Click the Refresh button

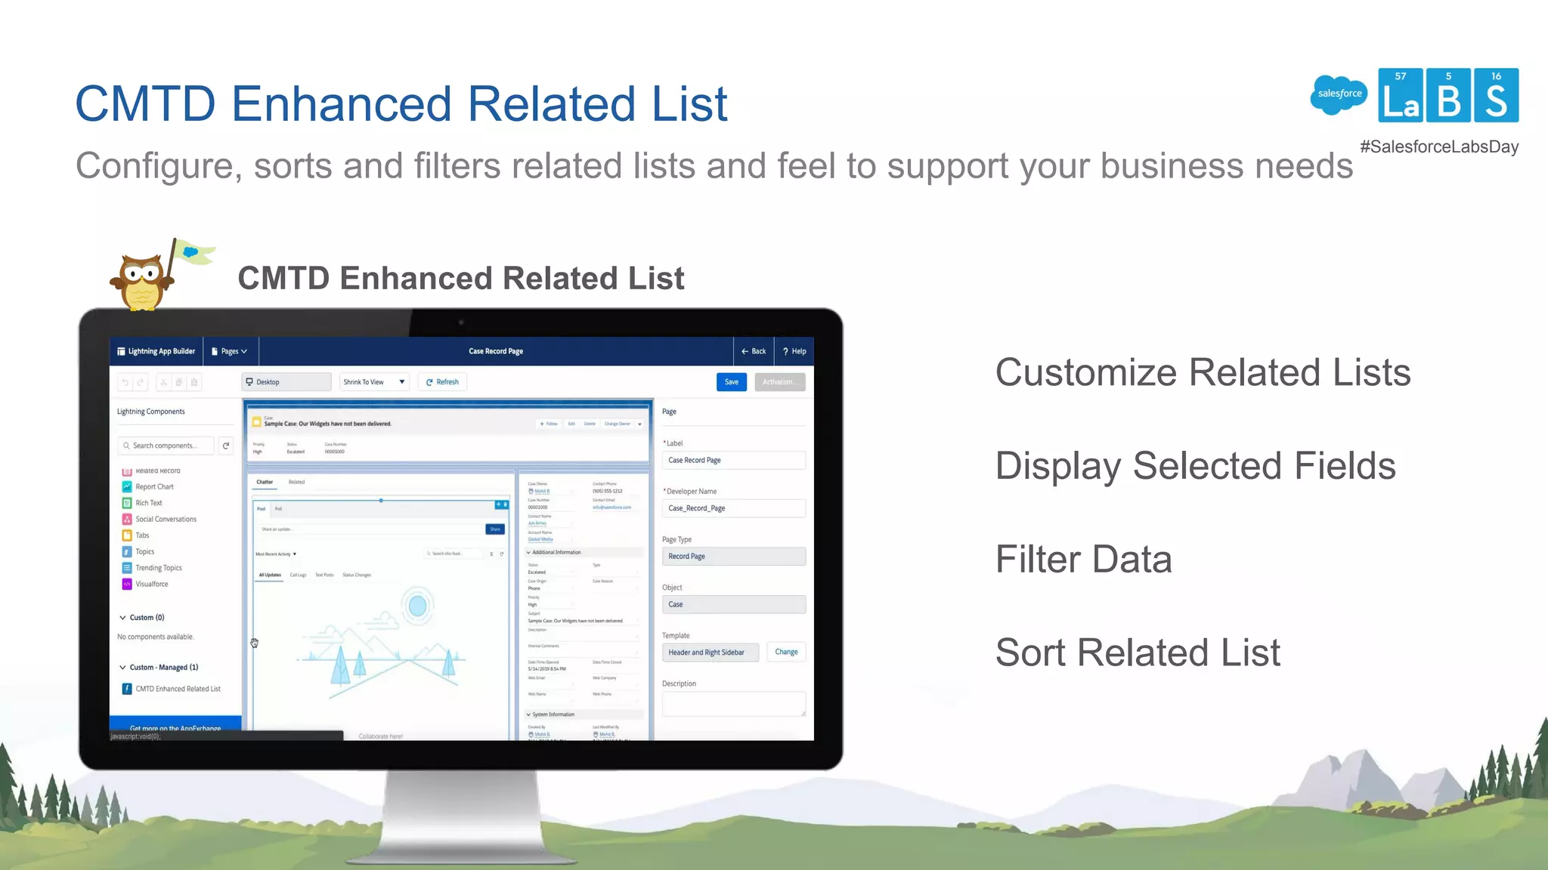[x=443, y=382]
